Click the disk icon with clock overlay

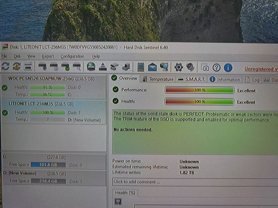[x=54, y=67]
